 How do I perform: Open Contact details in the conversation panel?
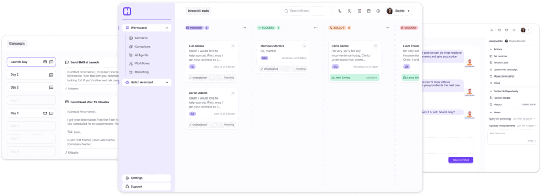(500, 98)
